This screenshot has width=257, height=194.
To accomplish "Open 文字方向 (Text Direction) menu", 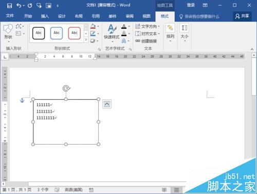I will [x=148, y=26].
